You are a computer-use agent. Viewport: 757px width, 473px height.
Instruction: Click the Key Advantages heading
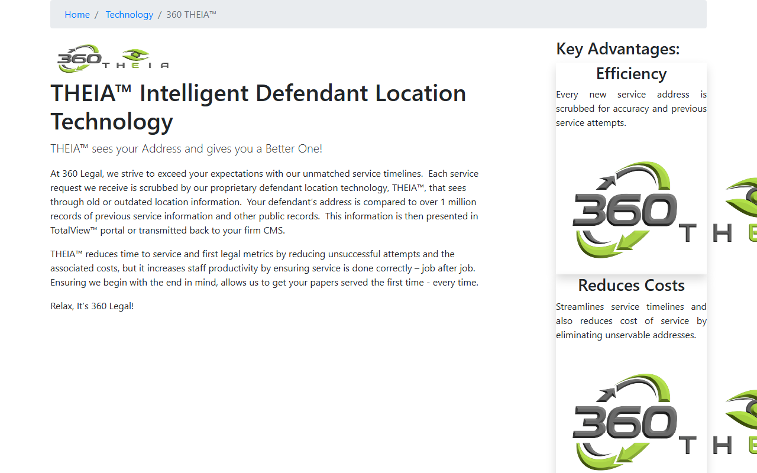point(618,48)
